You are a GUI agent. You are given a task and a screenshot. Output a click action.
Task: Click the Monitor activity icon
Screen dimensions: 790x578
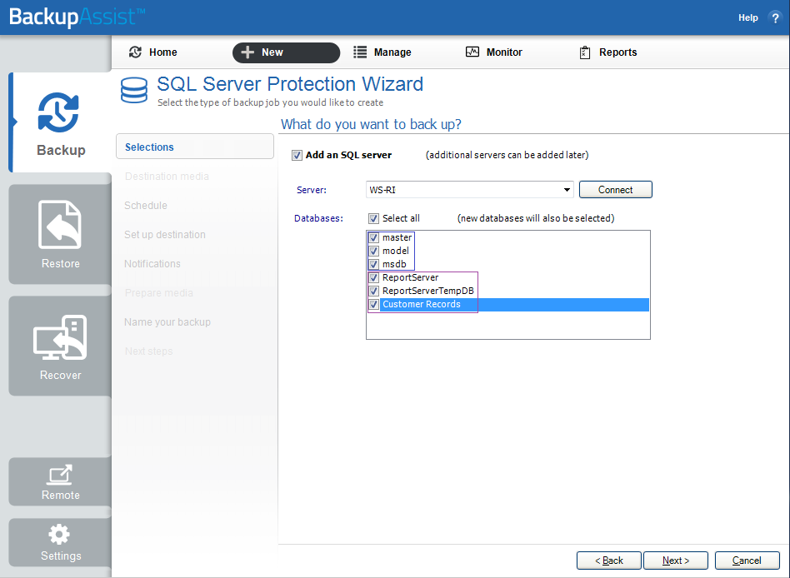(472, 52)
